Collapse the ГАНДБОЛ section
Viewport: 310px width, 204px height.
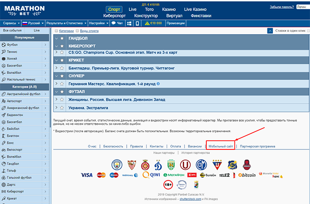[x=56, y=38]
